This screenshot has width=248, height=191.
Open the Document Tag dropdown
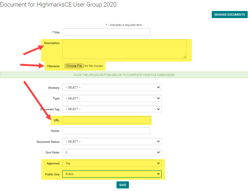pos(112,109)
